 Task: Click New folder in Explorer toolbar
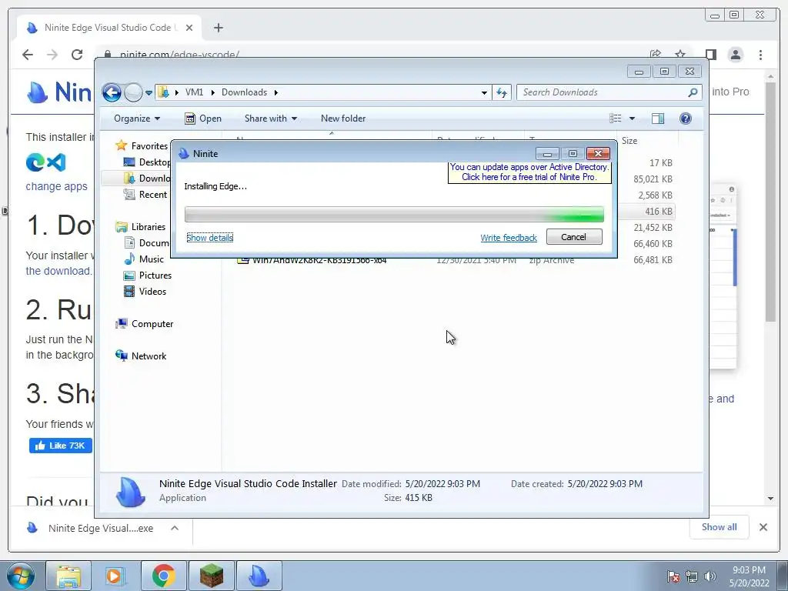pyautogui.click(x=343, y=119)
